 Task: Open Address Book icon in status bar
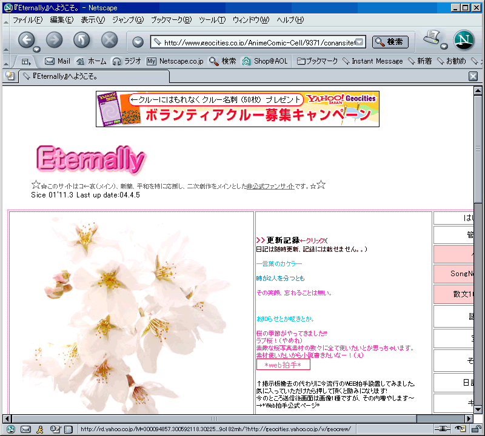tap(69, 429)
